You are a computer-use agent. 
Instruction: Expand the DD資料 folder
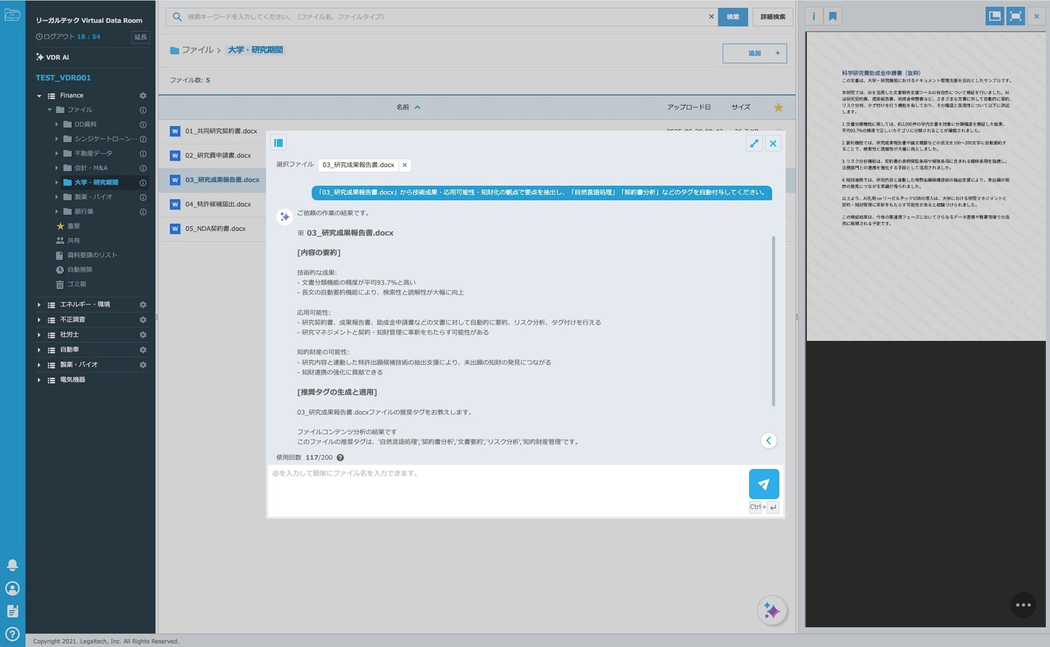57,124
